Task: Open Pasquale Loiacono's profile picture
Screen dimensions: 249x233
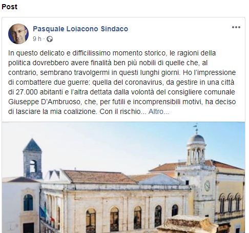Action: [18, 34]
